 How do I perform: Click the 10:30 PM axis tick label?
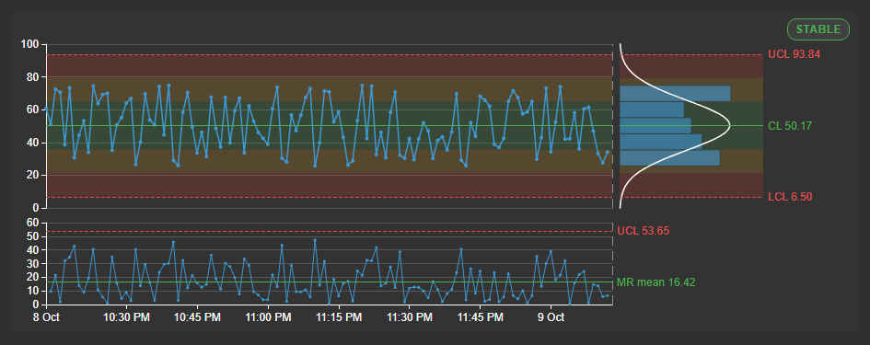pos(127,317)
